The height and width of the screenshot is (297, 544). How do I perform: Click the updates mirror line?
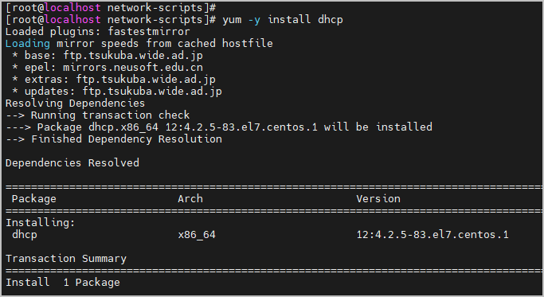point(117,92)
